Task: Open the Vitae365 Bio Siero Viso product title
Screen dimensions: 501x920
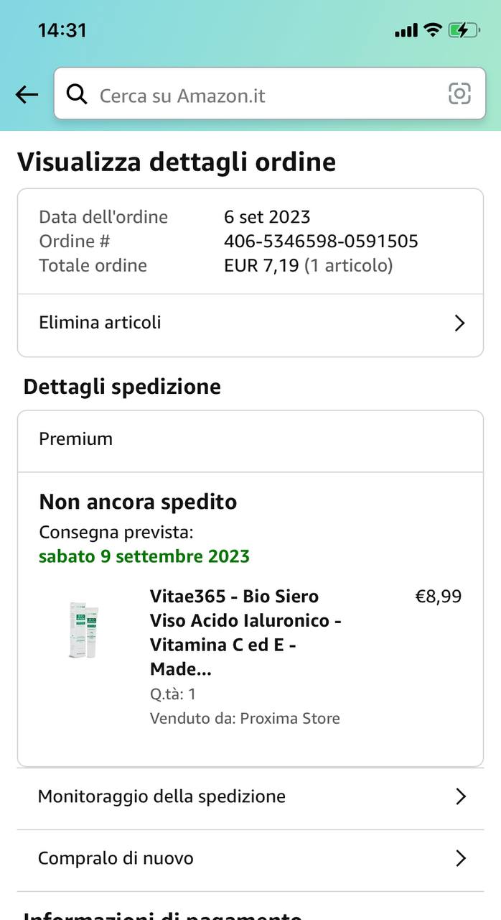Action: [245, 632]
